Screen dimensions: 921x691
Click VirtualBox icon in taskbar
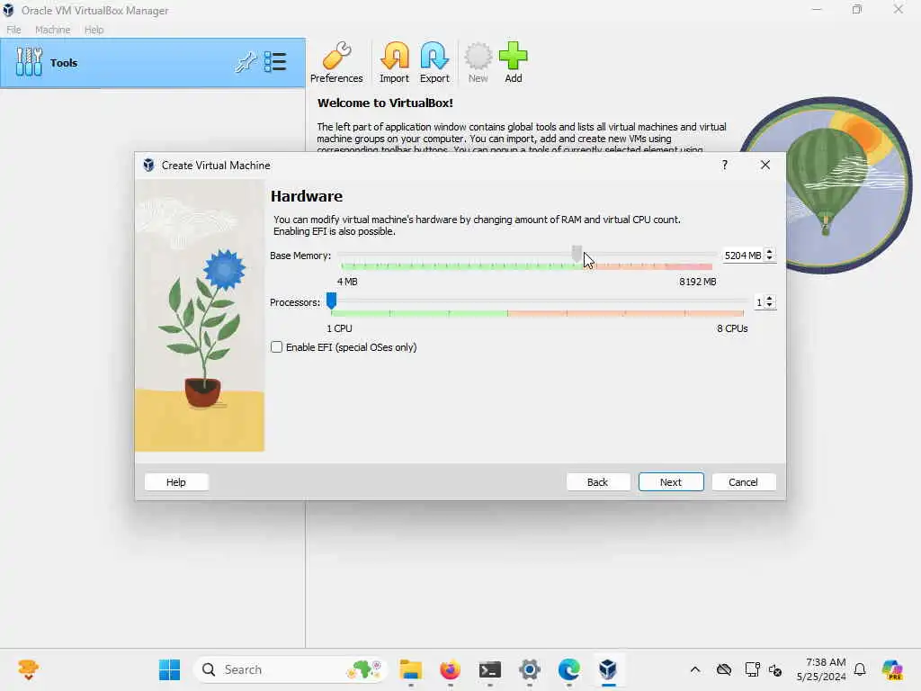pos(608,669)
